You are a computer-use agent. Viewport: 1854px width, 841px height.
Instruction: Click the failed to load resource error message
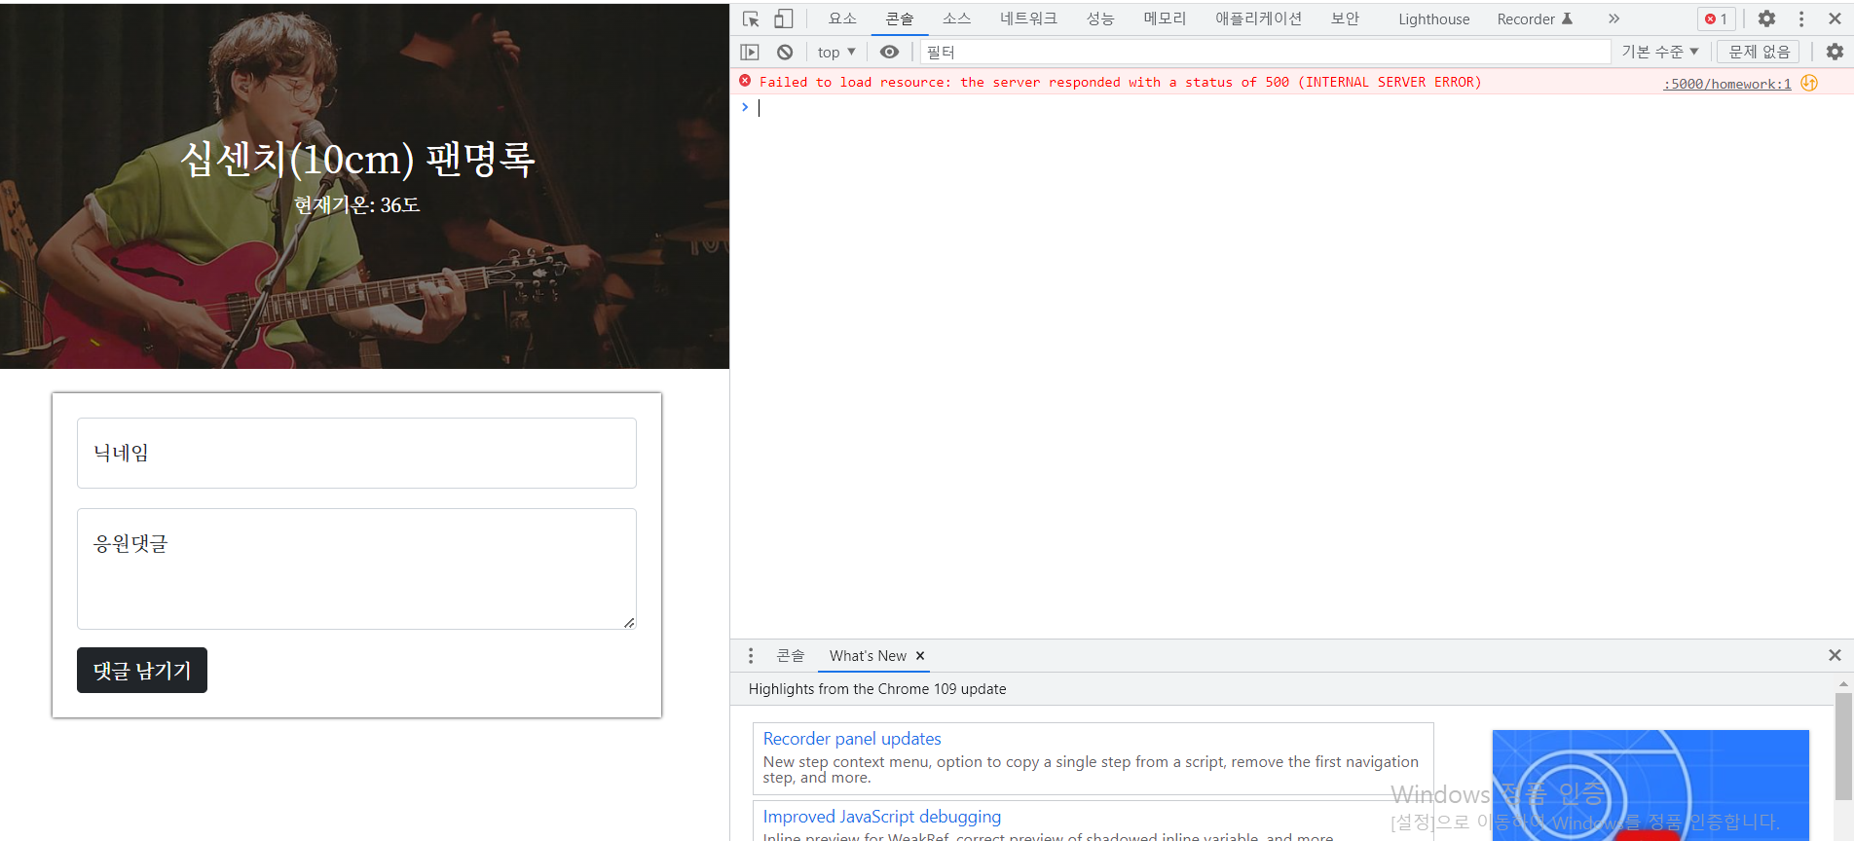1120,83
